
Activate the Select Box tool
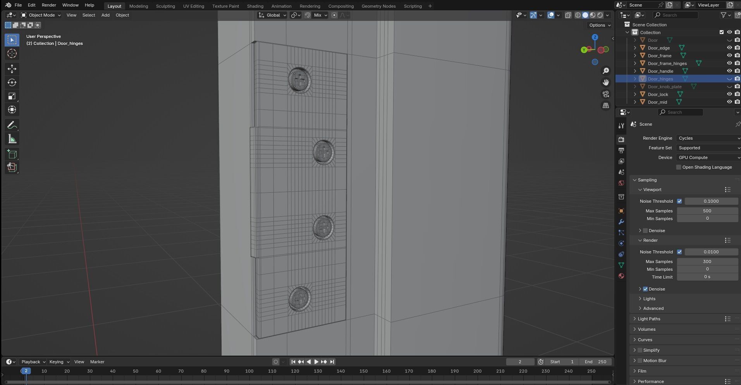tap(12, 40)
